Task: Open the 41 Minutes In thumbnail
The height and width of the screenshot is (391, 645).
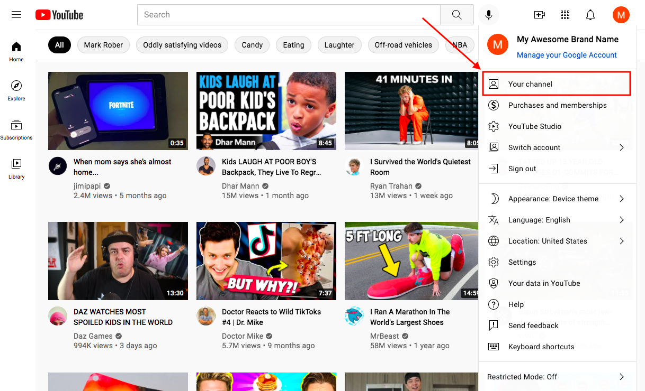Action: [411, 111]
